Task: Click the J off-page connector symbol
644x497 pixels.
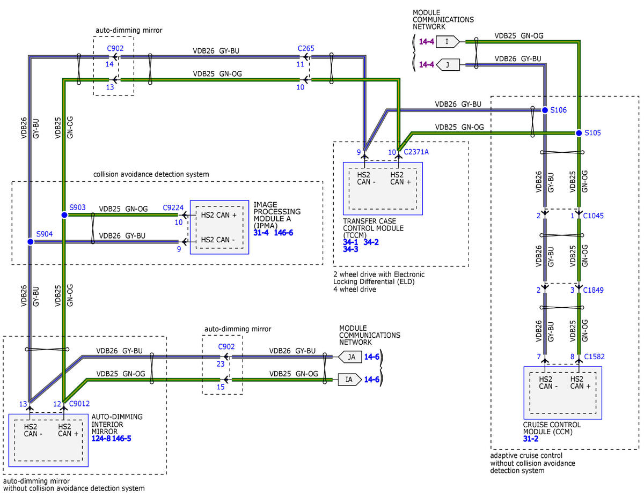Action: click(449, 65)
